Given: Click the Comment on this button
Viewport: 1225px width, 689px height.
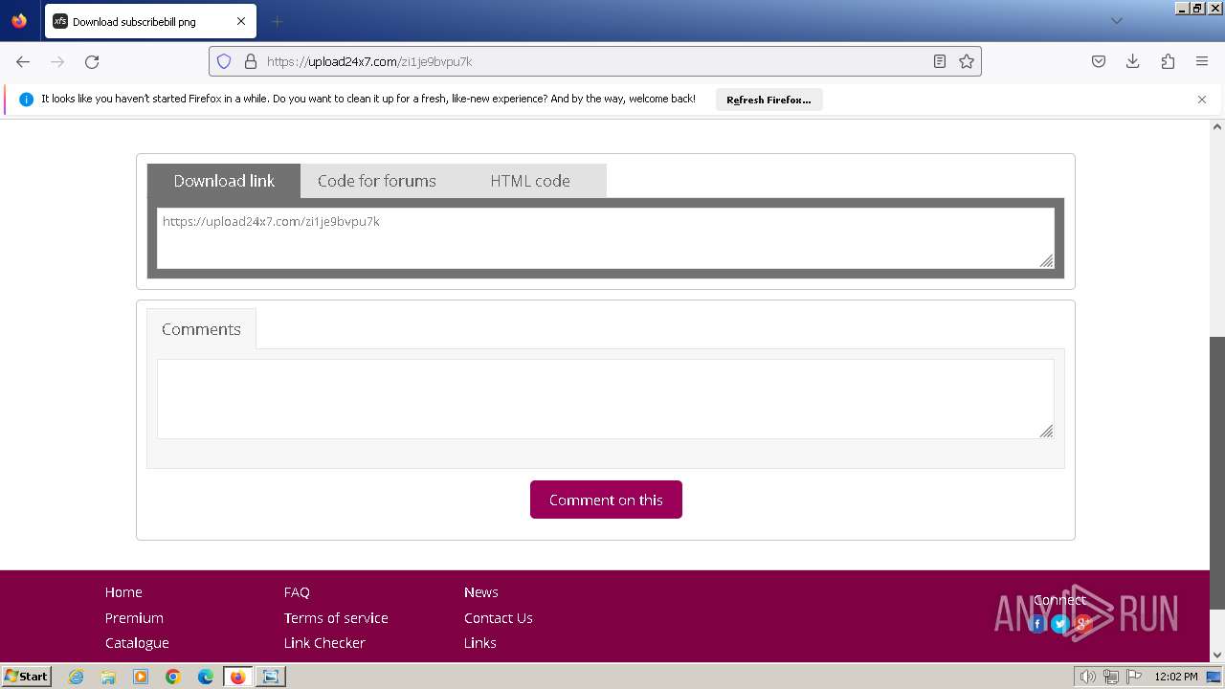Looking at the screenshot, I should pyautogui.click(x=606, y=500).
